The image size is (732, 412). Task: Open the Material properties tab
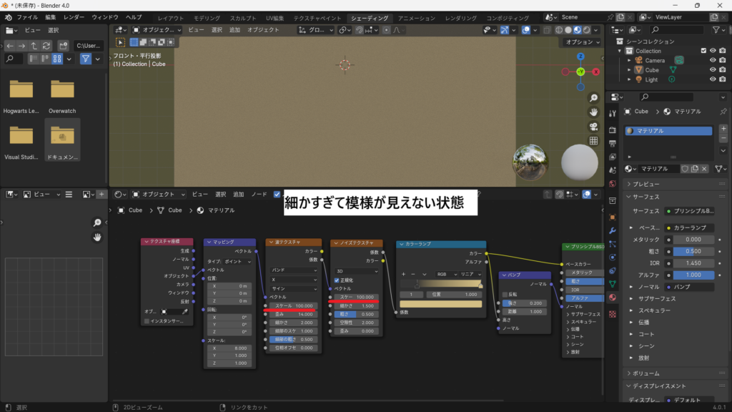coord(613,298)
